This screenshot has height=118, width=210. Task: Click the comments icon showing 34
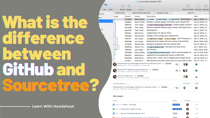(177, 70)
